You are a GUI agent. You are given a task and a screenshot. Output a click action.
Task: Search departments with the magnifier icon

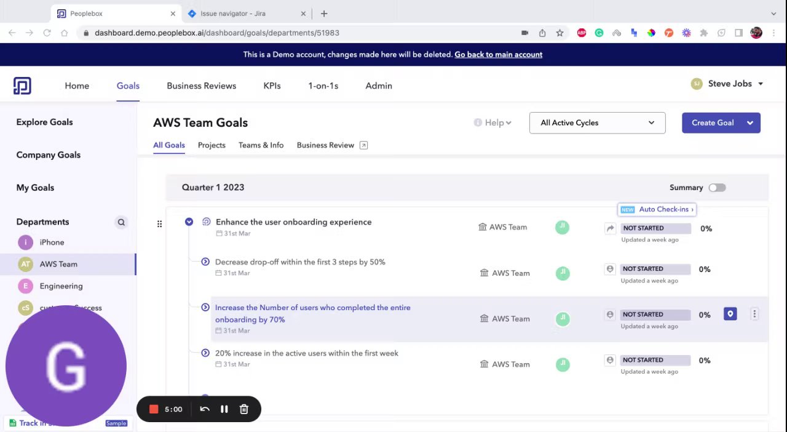click(121, 222)
